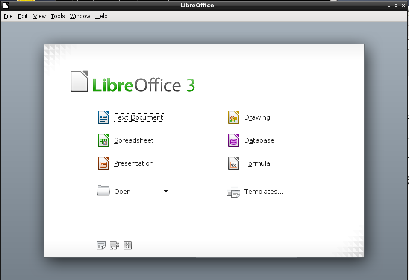409x280 pixels.
Task: Click the Templates... label
Action: pos(264,192)
